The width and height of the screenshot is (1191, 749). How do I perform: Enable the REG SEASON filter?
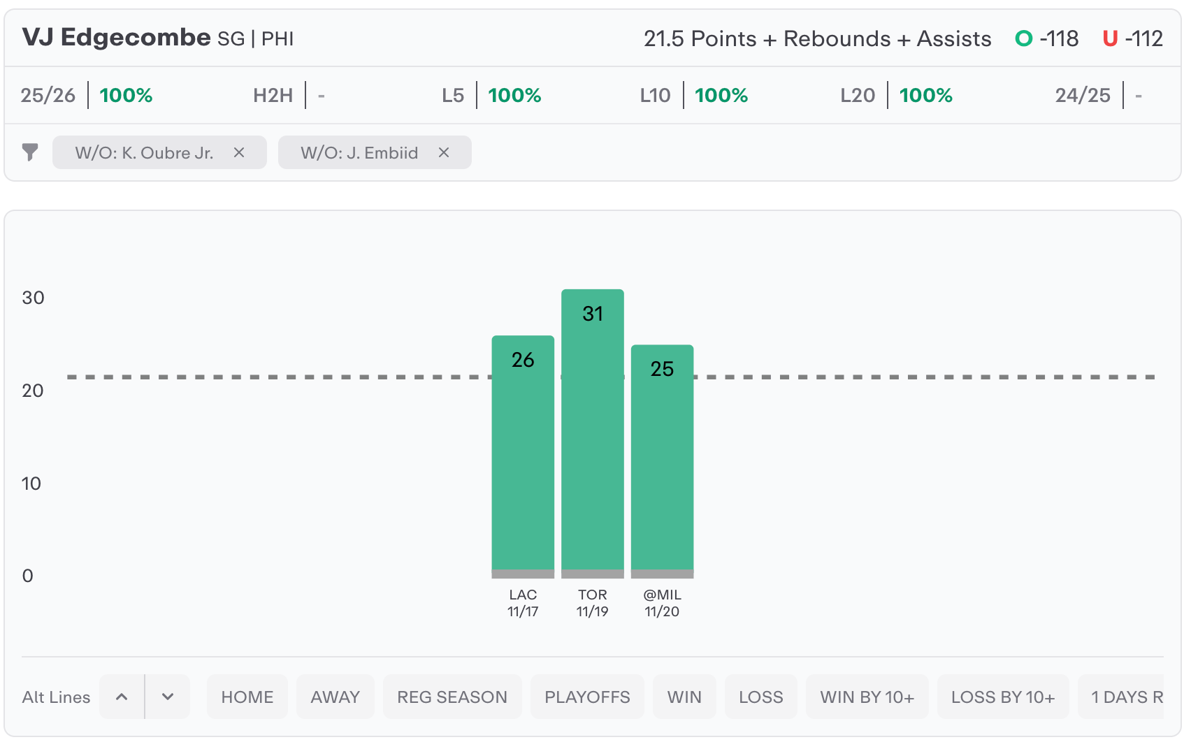tap(452, 697)
